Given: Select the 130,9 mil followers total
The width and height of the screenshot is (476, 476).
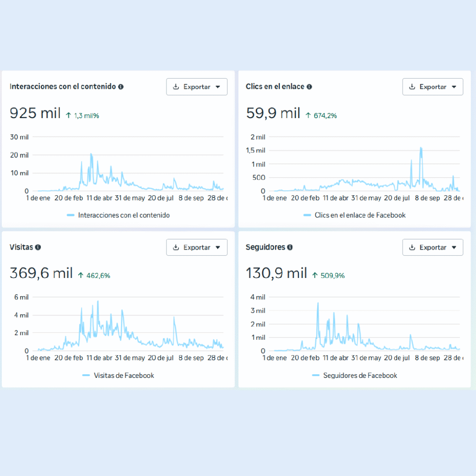Looking at the screenshot, I should tap(276, 273).
